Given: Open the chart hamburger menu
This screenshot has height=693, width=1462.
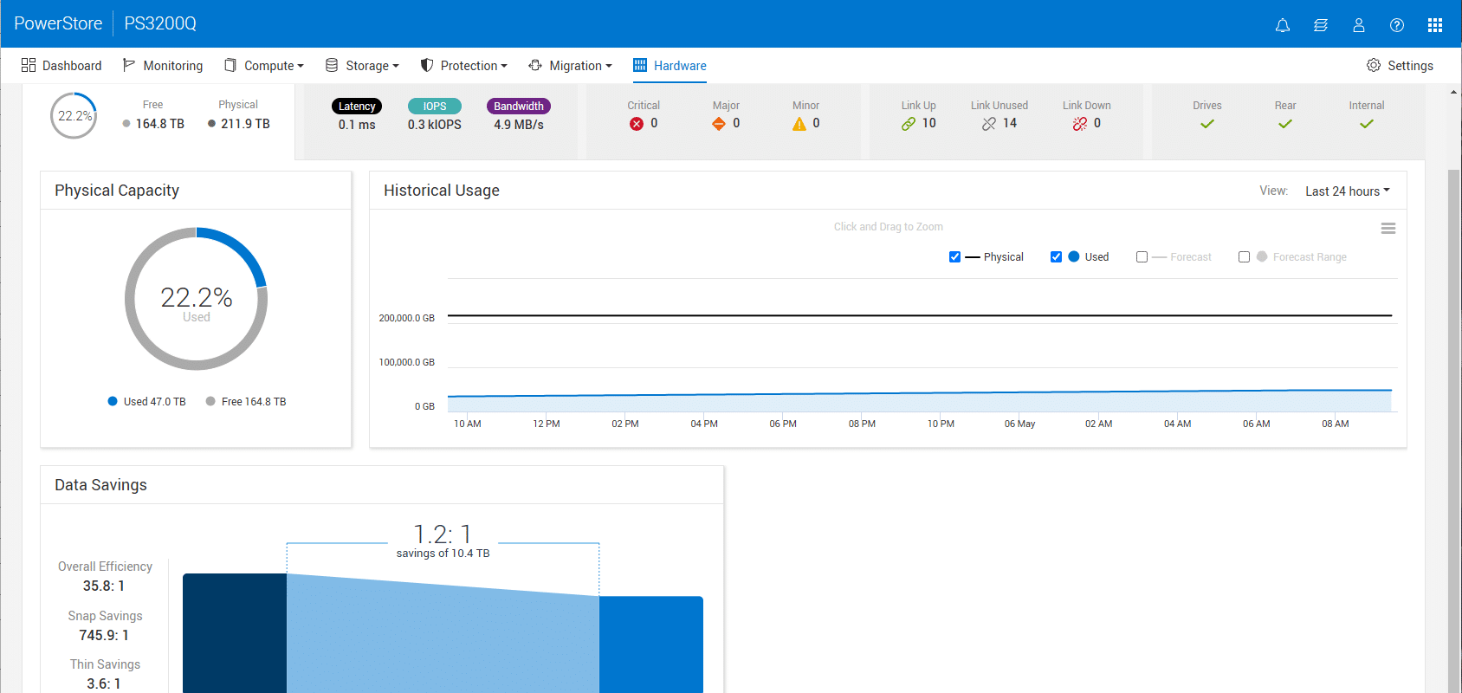Looking at the screenshot, I should pyautogui.click(x=1388, y=229).
